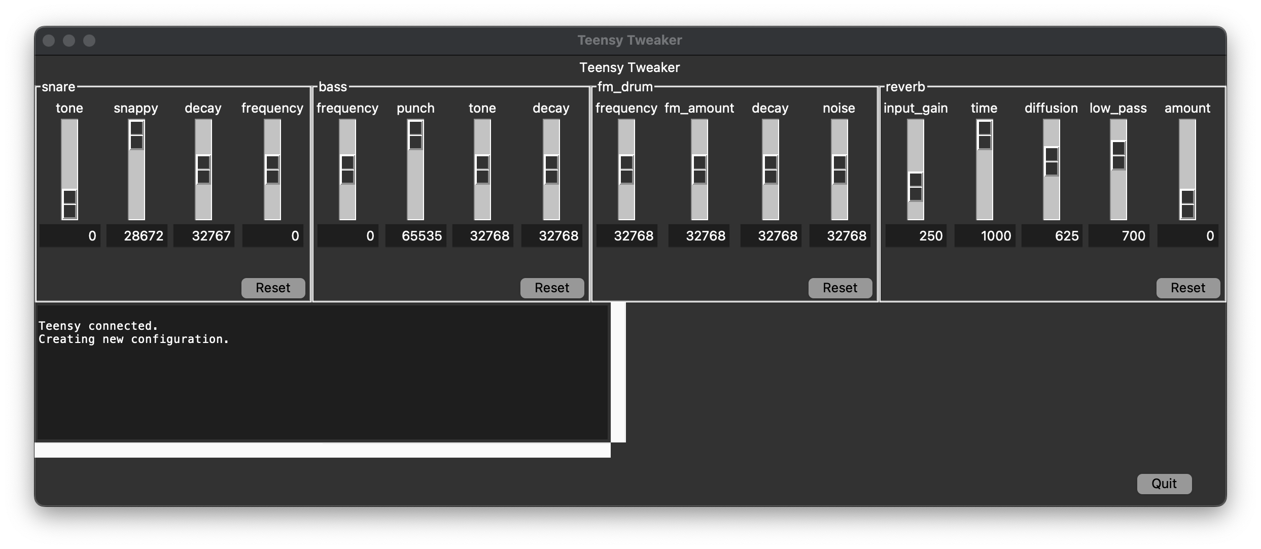Image resolution: width=1261 pixels, height=549 pixels.
Task: Click the input_gain value field 250
Action: click(916, 236)
